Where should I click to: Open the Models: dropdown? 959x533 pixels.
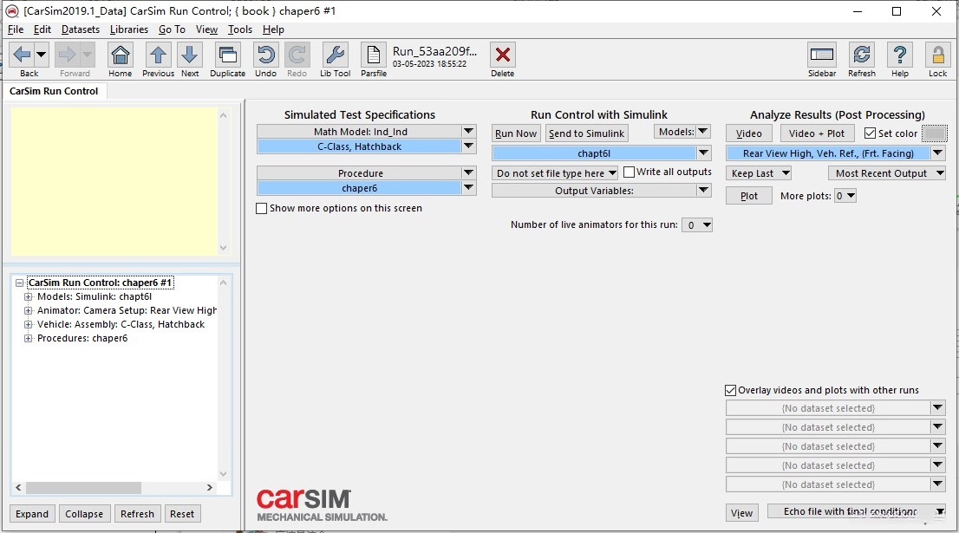[x=682, y=132]
